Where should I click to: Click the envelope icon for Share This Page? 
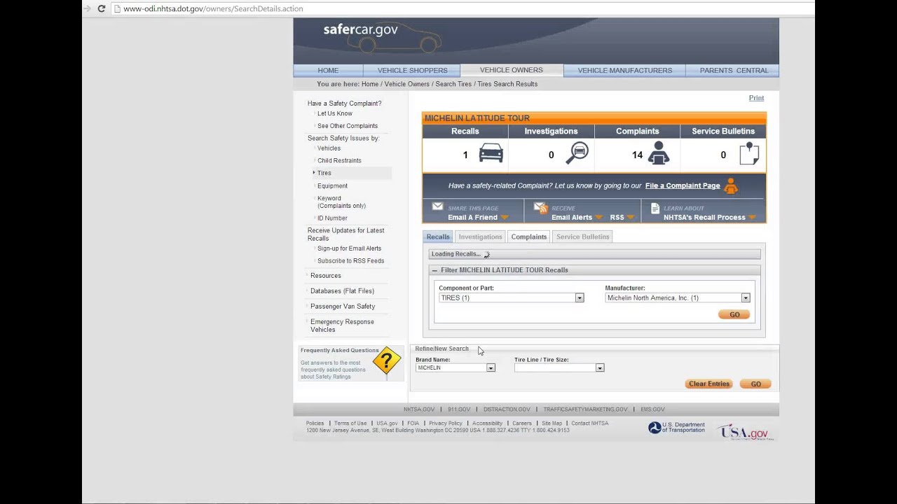point(437,206)
